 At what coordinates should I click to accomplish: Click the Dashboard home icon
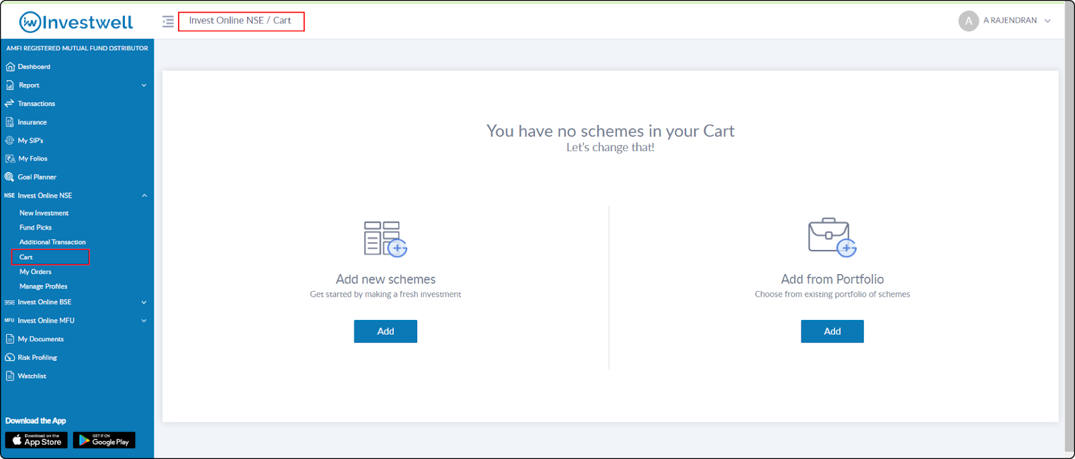point(10,67)
